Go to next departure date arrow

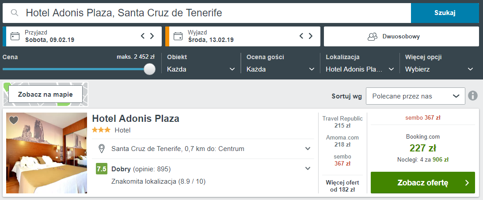pos(311,36)
